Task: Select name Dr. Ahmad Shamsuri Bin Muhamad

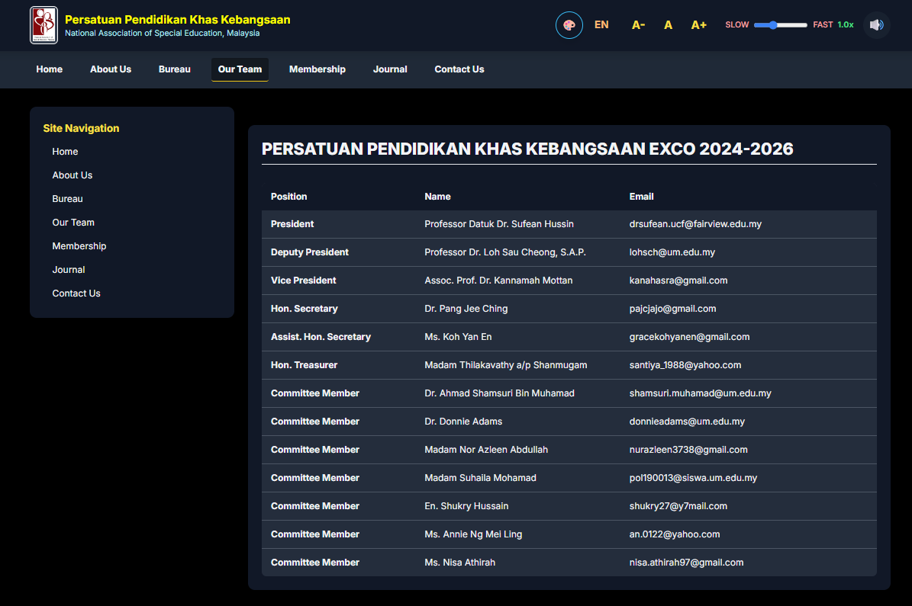Action: [499, 393]
